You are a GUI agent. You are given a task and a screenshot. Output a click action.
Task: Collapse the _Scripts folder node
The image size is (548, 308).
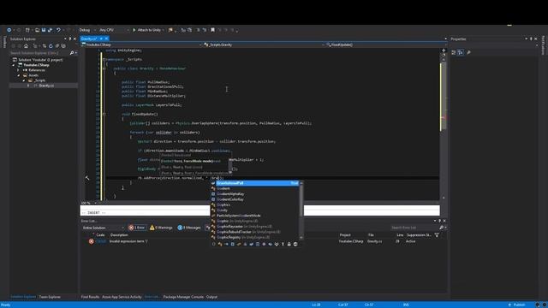click(x=23, y=80)
